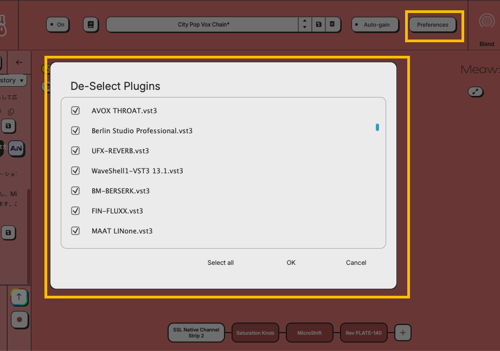Select Saturation Knob plugin slot
Image resolution: width=500 pixels, height=351 pixels.
255,333
